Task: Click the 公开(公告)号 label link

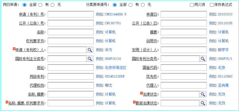Action: point(31,23)
